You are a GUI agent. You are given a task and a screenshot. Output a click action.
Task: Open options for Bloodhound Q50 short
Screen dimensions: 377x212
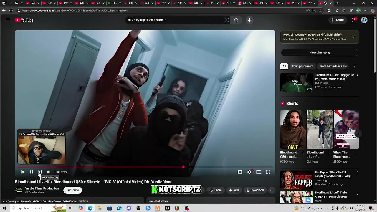click(x=302, y=154)
